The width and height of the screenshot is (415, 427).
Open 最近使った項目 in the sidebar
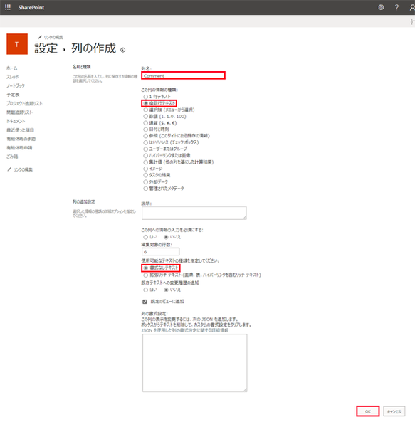click(x=20, y=130)
